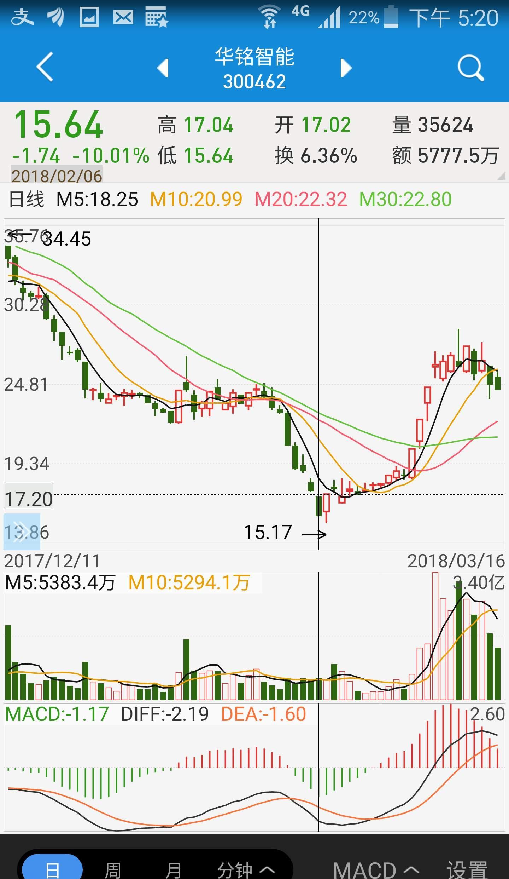Open stock search magnifier
Viewport: 509px width, 879px height.
[470, 68]
